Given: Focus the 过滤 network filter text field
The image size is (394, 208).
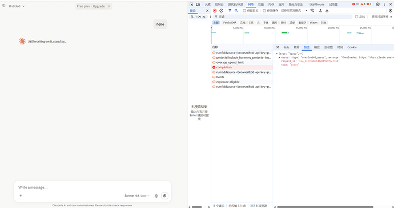Looking at the screenshot, I should pyautogui.click(x=283, y=17).
